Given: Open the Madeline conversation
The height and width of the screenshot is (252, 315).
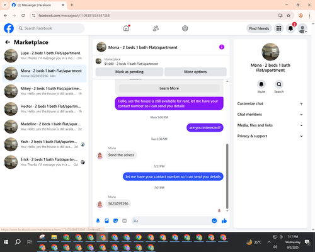Looking at the screenshot, I should [44, 127].
